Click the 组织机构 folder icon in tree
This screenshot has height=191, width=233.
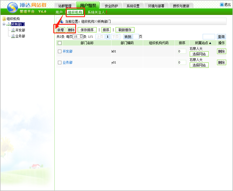(4, 19)
